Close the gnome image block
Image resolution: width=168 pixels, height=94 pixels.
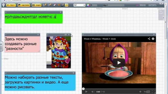[x=69, y=35]
